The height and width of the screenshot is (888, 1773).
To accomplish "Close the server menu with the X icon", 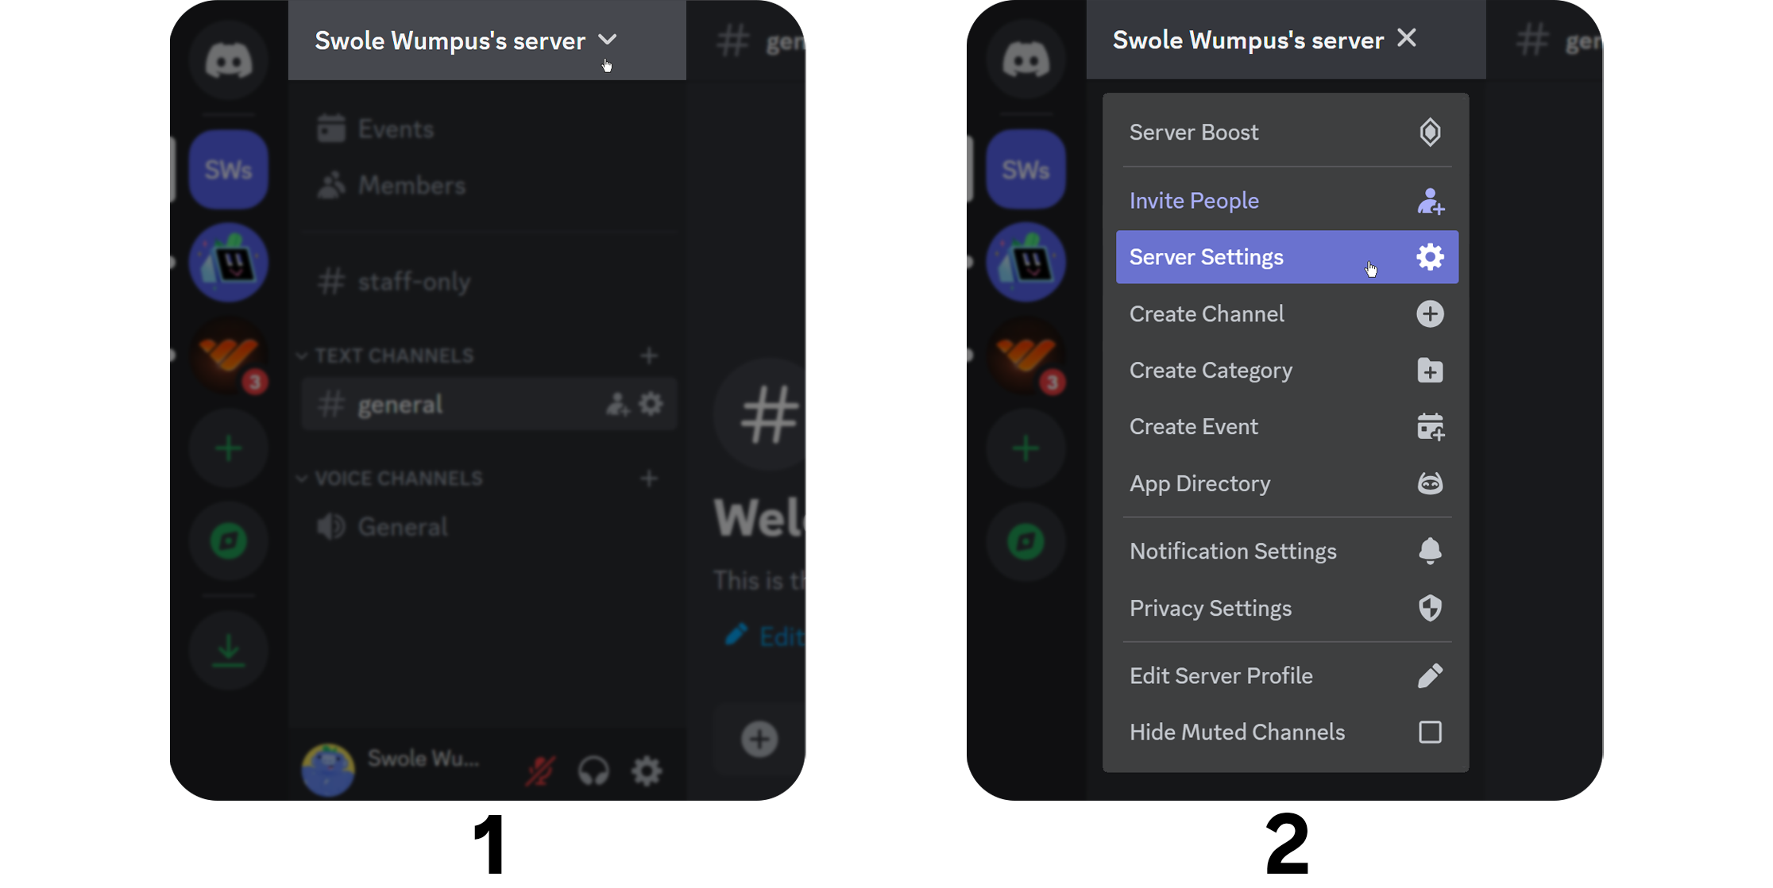I will pyautogui.click(x=1407, y=38).
